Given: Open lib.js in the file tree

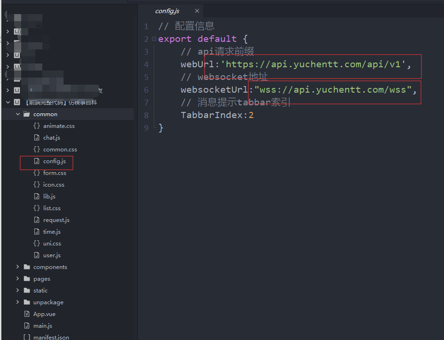Looking at the screenshot, I should (49, 197).
